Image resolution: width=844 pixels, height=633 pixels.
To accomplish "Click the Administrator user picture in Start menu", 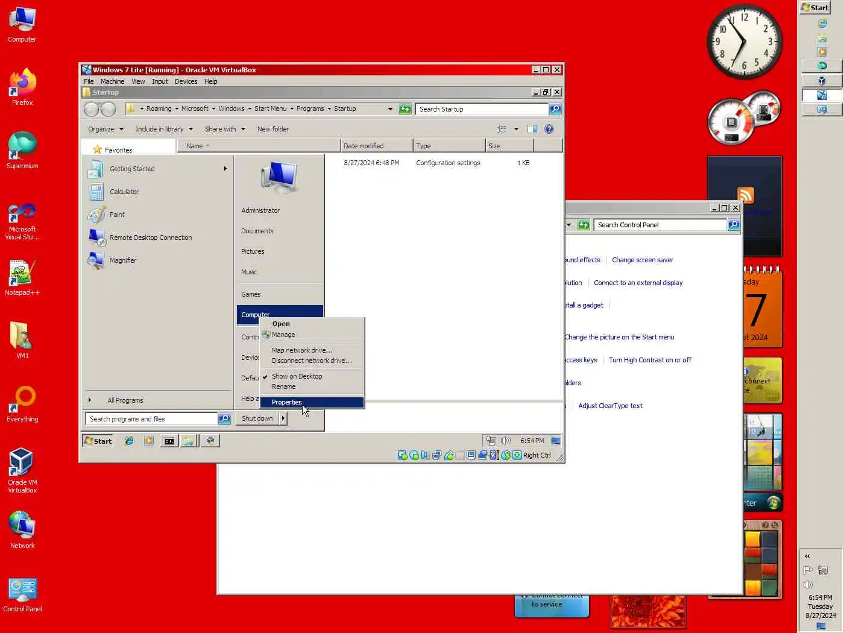I will (x=280, y=177).
